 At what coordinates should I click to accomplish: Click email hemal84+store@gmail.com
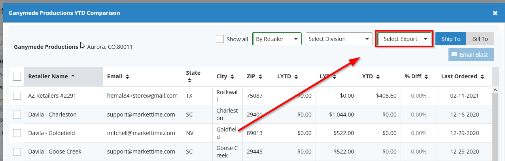pos(142,96)
